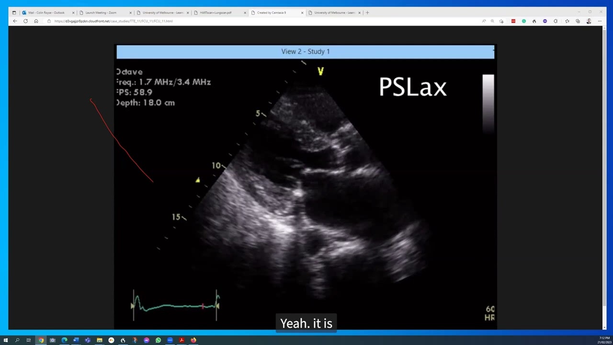Open the Windows Start button
The height and width of the screenshot is (345, 613).
(6, 340)
